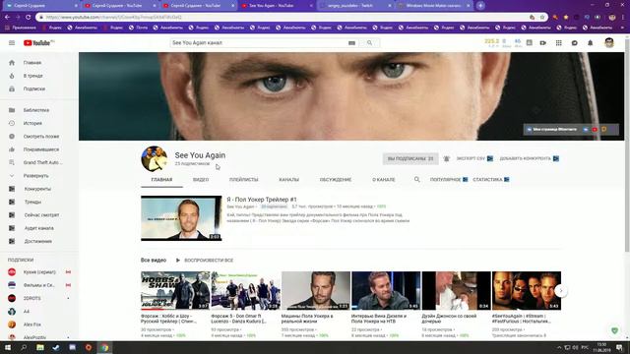The width and height of the screenshot is (630, 354).
Task: Select the КАНАЛЫ channel tab
Action: click(x=288, y=179)
